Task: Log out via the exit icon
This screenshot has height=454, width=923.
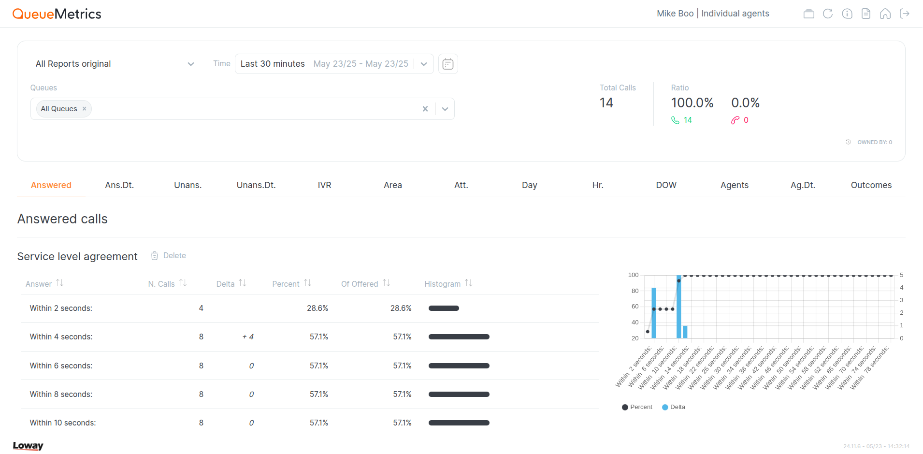Action: pyautogui.click(x=905, y=14)
